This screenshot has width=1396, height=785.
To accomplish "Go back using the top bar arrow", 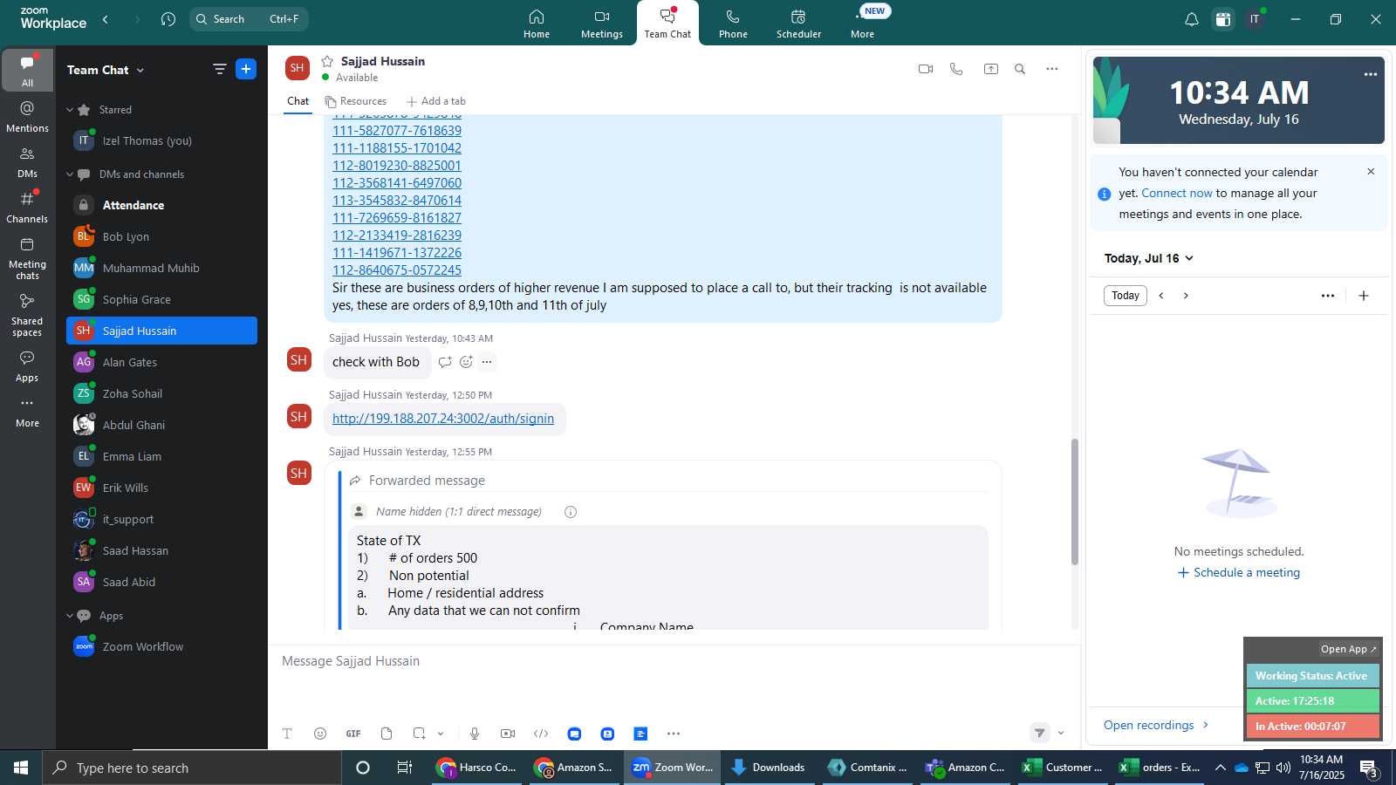I will click(x=106, y=19).
